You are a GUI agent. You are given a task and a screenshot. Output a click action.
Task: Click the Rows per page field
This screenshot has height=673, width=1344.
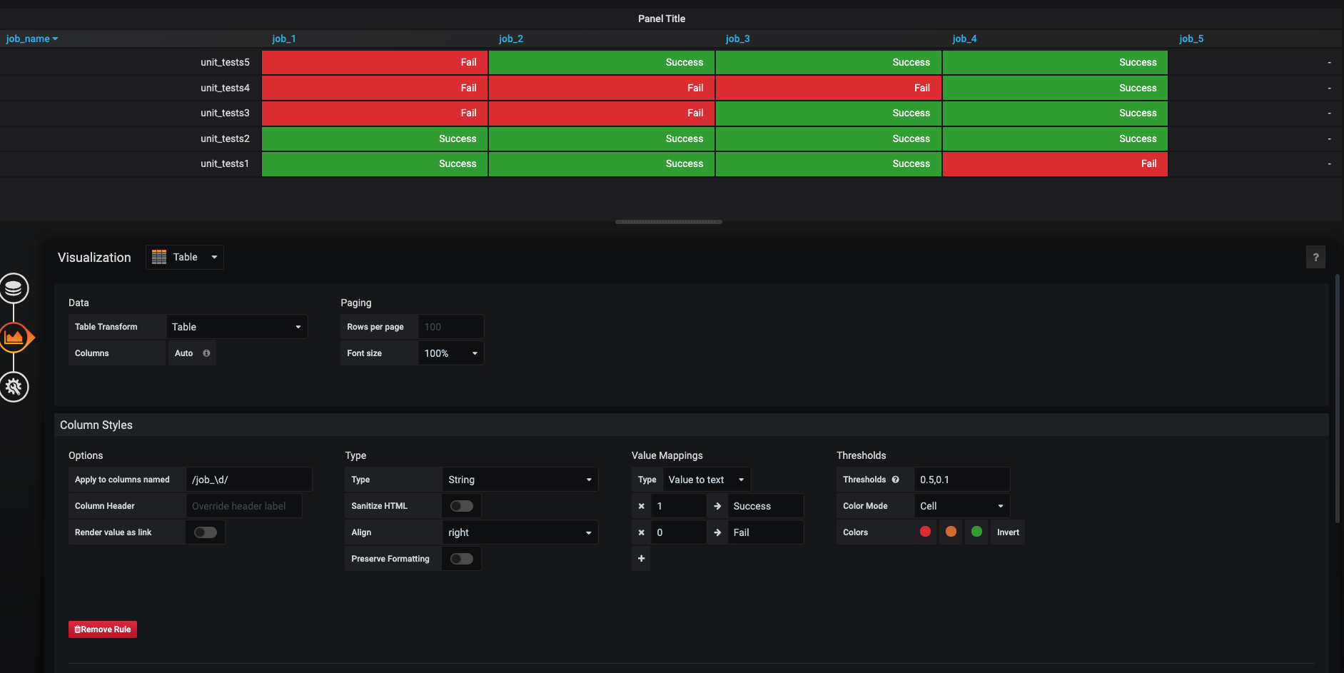(x=451, y=327)
